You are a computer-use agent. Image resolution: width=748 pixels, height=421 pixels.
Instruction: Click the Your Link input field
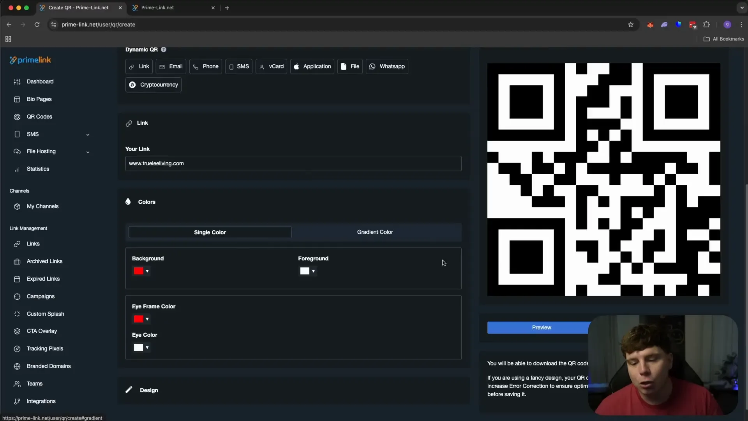[293, 164]
